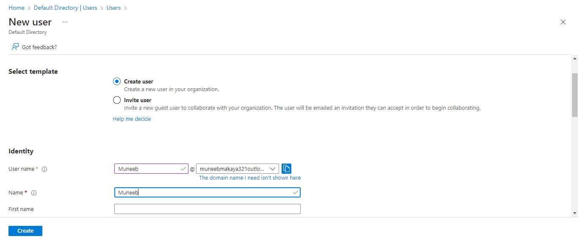Go to Home breadcrumb
This screenshot has height=239, width=578.
tap(17, 8)
